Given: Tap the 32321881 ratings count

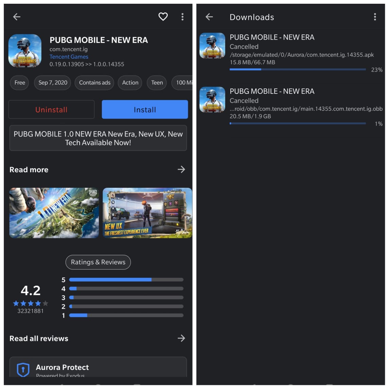Looking at the screenshot, I should pos(30,311).
